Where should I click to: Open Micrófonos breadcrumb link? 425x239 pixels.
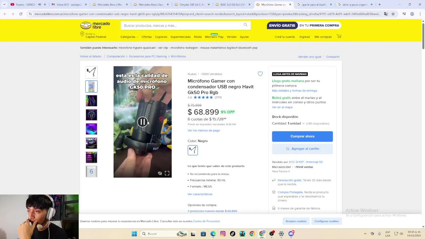tap(178, 56)
